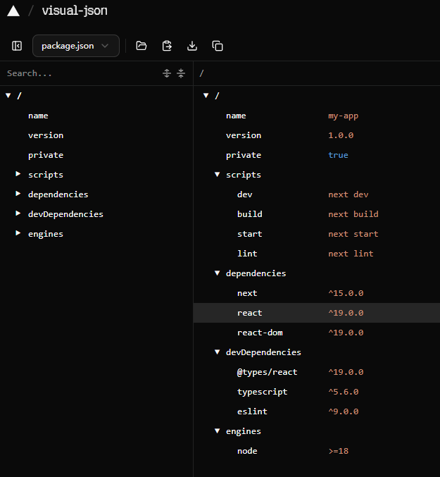
Task: Expand scripts in the left tree
Action: [18, 174]
